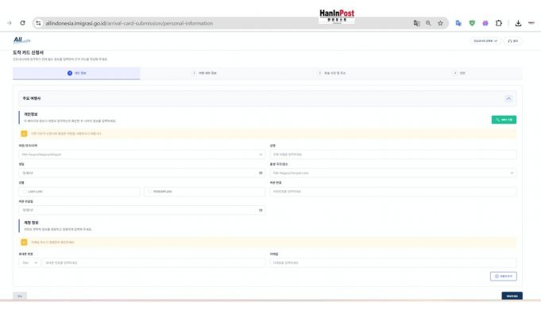The width and height of the screenshot is (541, 317).
Task: Click the All Indonesia logo
Action: (21, 40)
